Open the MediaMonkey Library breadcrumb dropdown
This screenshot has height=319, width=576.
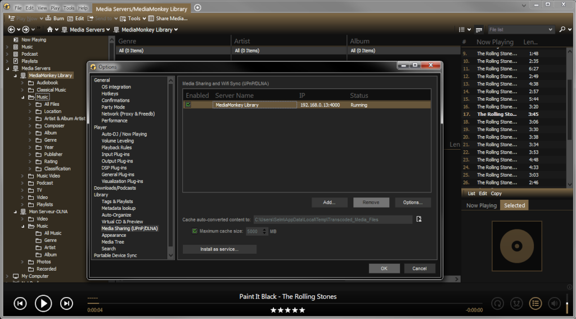(x=176, y=30)
